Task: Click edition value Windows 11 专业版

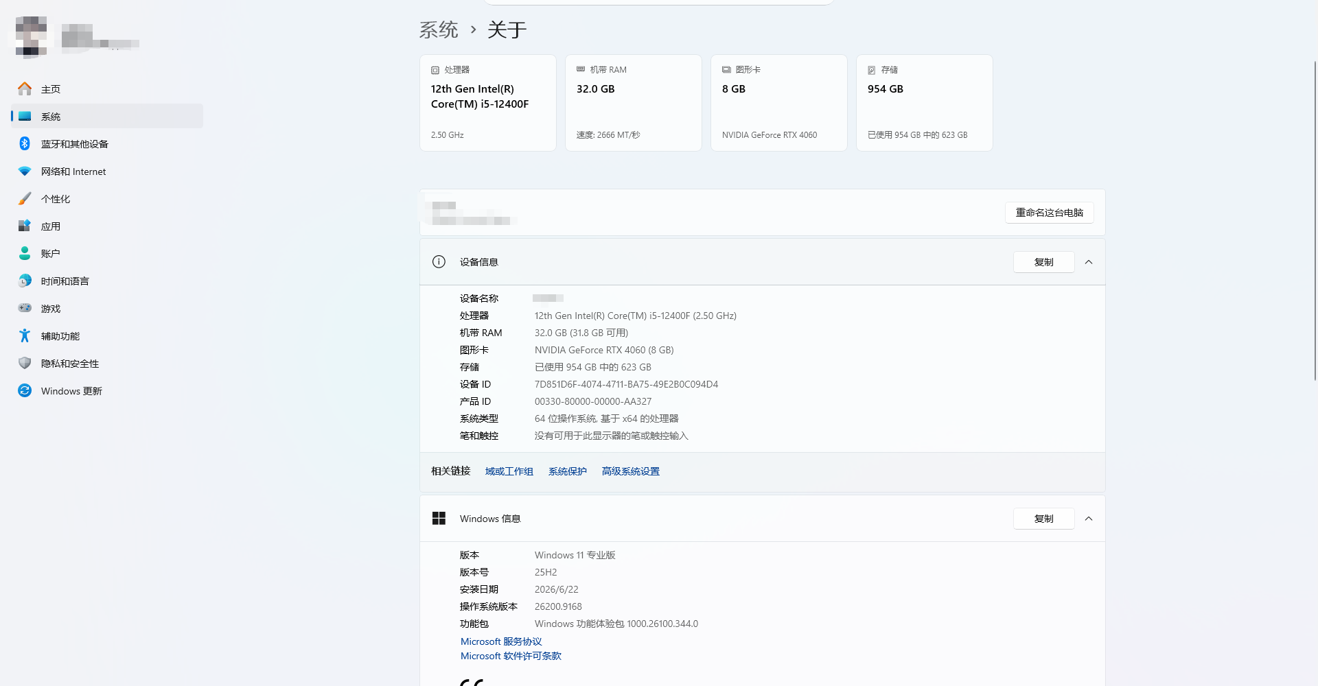Action: click(575, 555)
